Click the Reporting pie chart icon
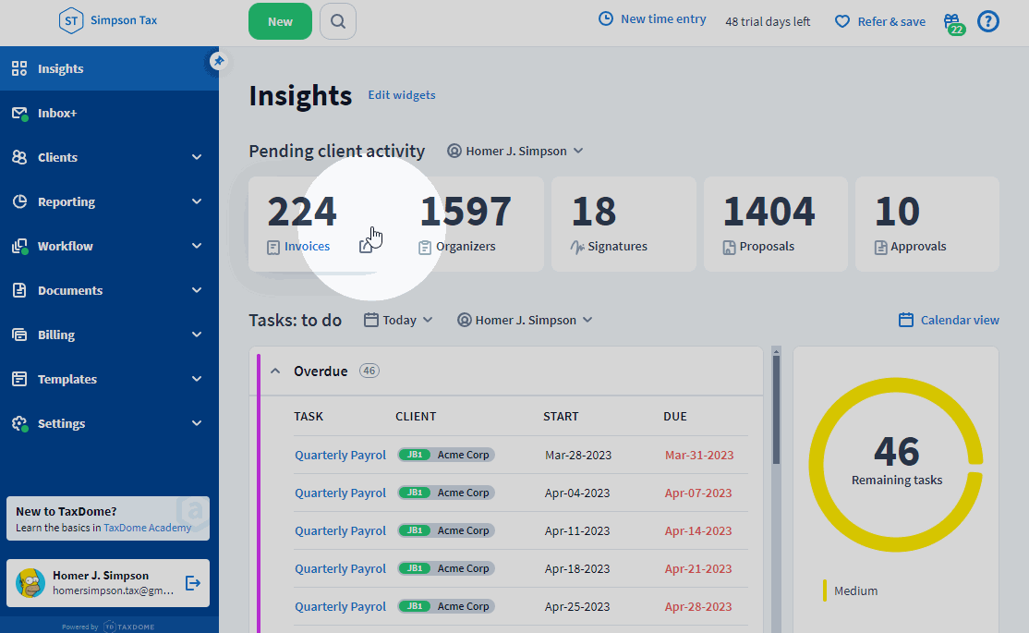The height and width of the screenshot is (633, 1029). (x=19, y=201)
